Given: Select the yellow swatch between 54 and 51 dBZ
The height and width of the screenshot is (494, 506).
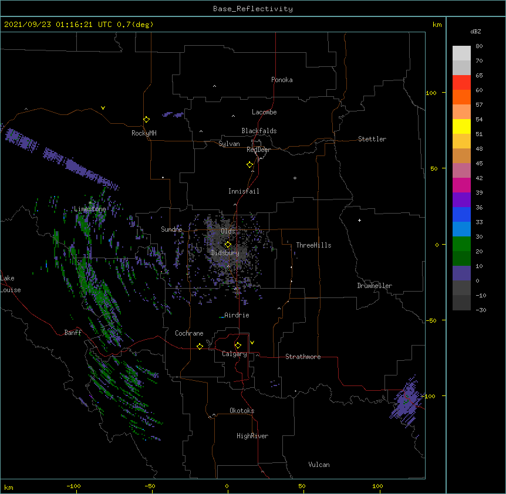Looking at the screenshot, I should coord(461,126).
